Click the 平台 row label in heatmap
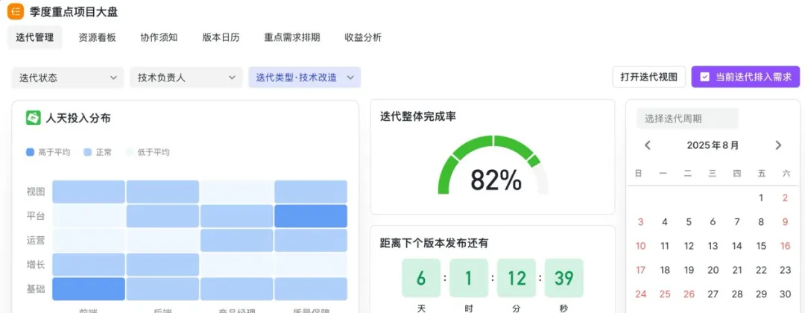 [x=36, y=216]
